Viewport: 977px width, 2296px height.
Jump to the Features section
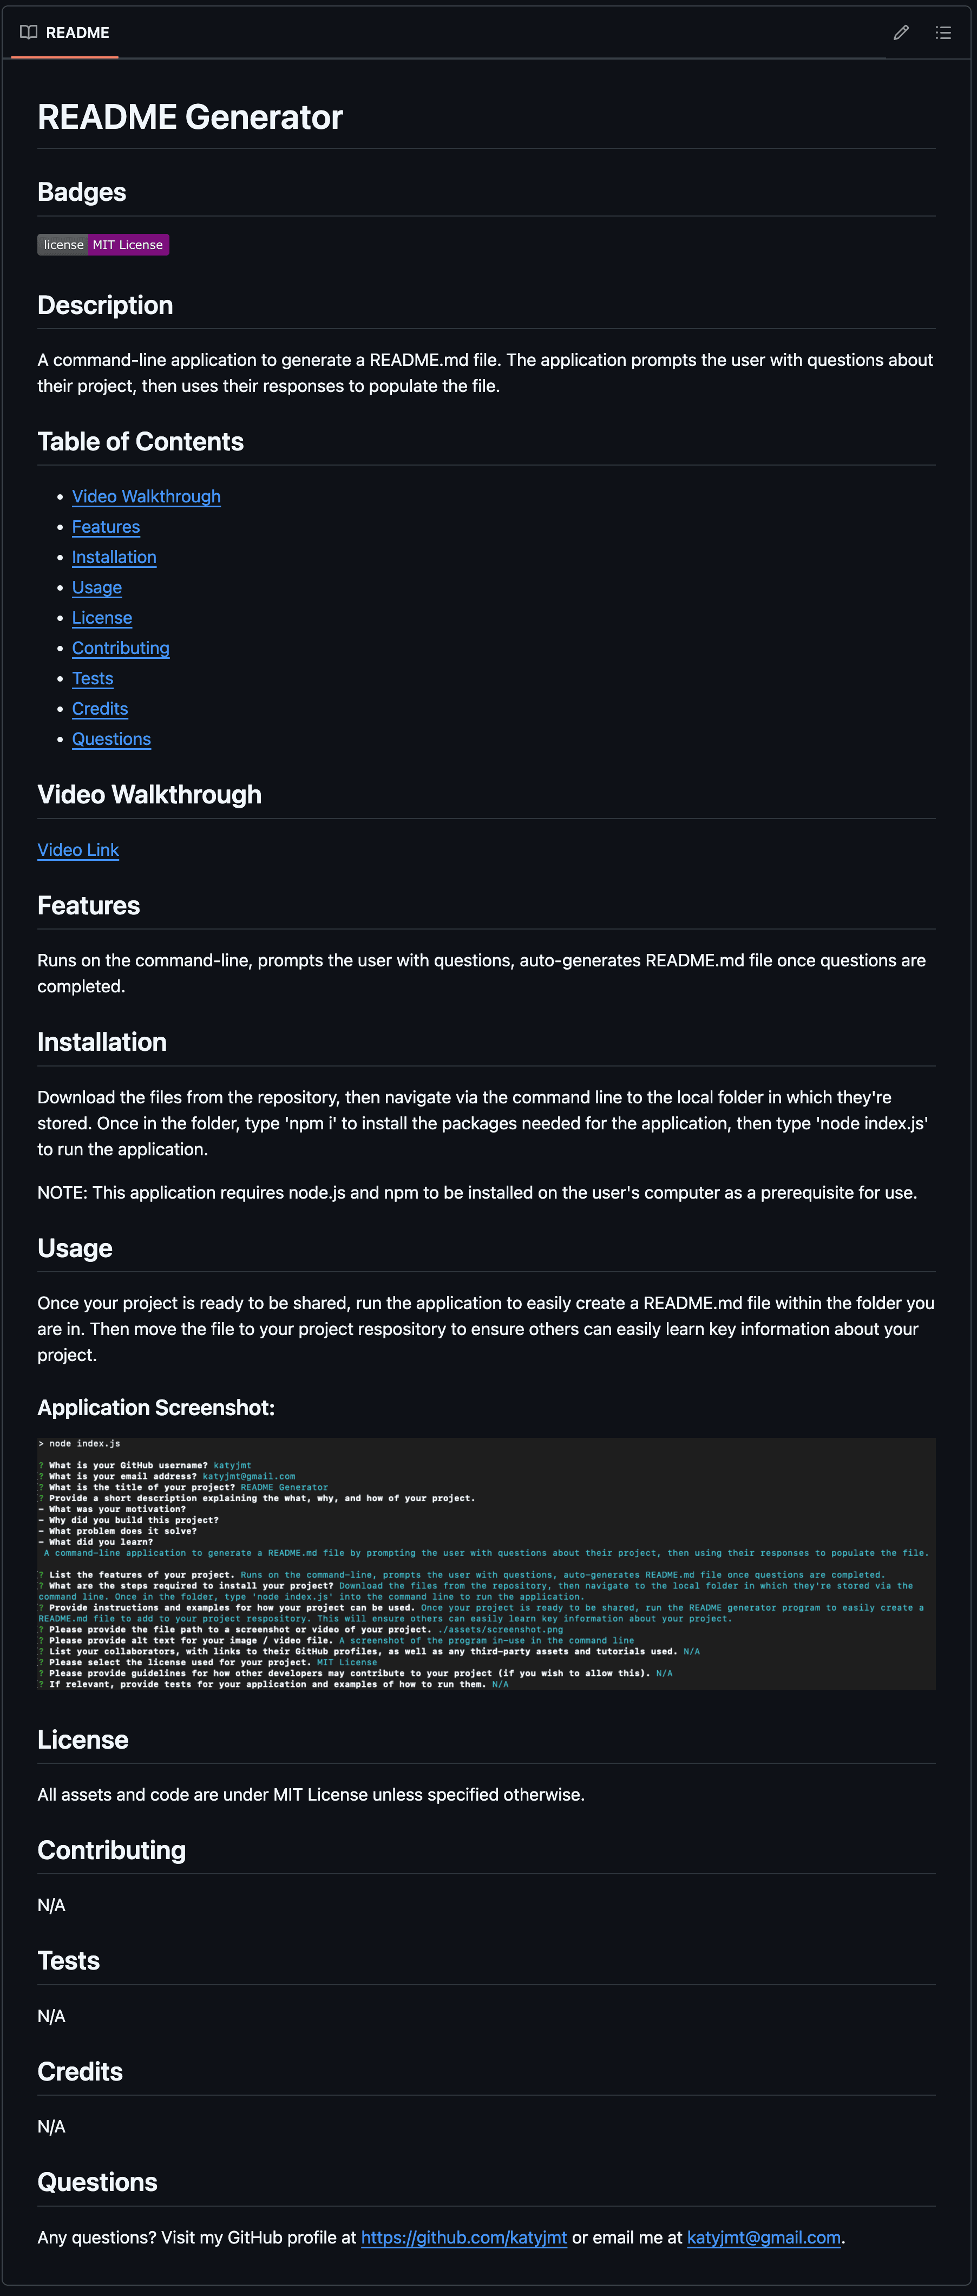tap(105, 527)
